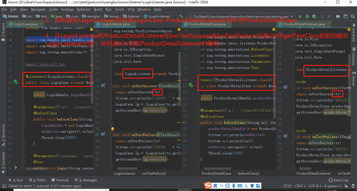
Task: Click the IME microphone voice input icon
Action: coord(233,185)
